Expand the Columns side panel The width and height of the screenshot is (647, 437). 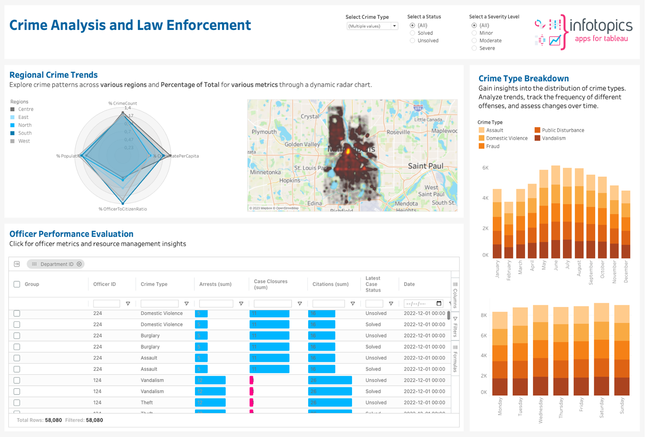point(455,291)
